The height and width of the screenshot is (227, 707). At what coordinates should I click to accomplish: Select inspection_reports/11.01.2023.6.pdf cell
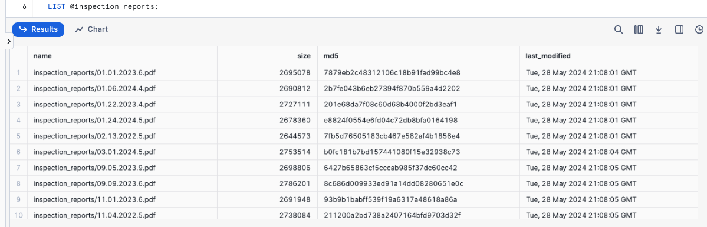[122, 199]
